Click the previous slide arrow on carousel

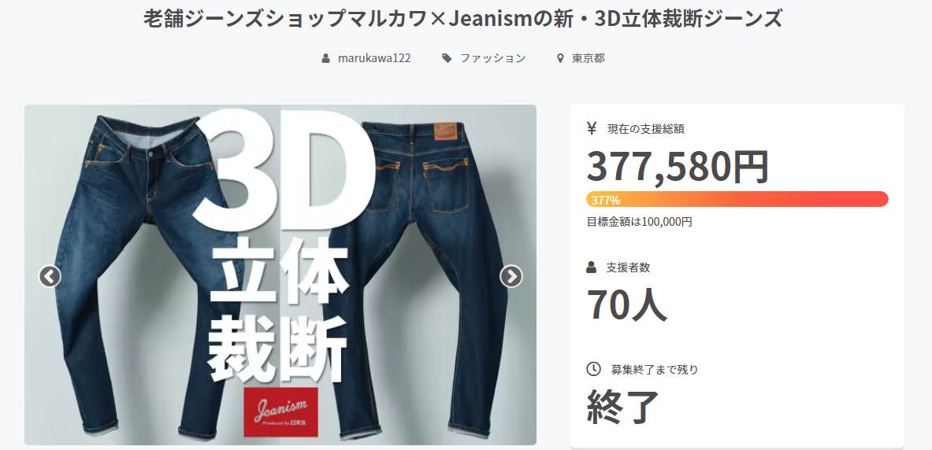pyautogui.click(x=50, y=276)
